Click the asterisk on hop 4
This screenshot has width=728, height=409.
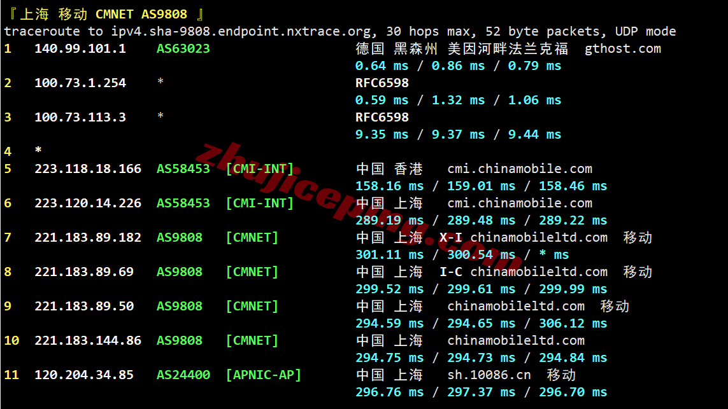pyautogui.click(x=38, y=149)
